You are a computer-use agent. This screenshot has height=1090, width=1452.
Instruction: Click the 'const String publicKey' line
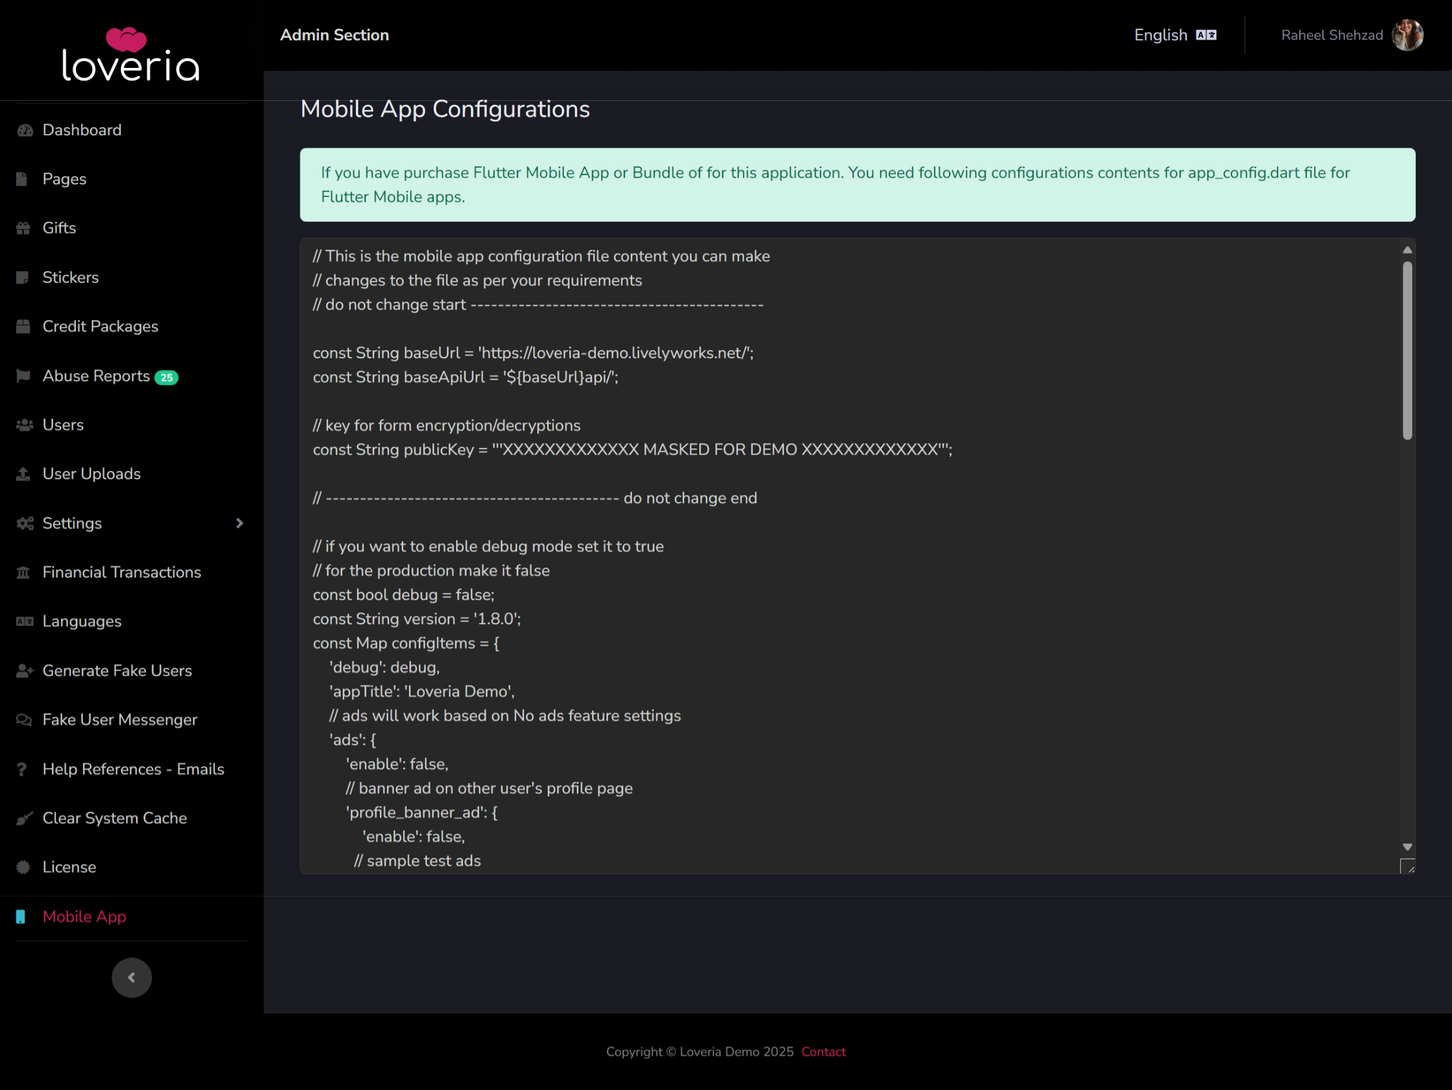point(632,450)
